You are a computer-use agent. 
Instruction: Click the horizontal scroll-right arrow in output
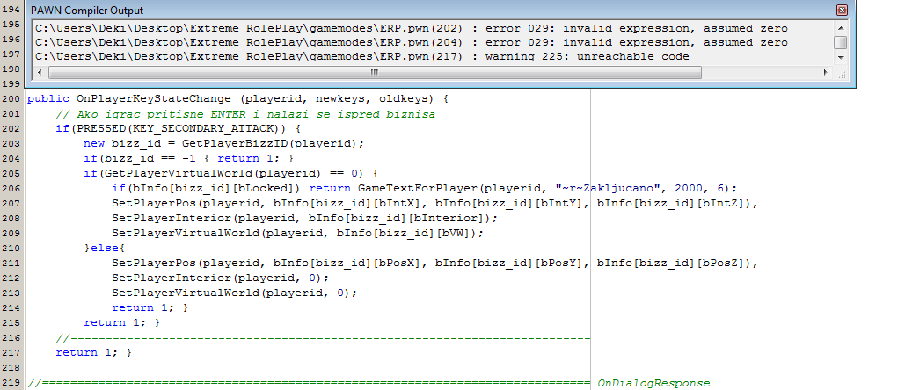827,71
